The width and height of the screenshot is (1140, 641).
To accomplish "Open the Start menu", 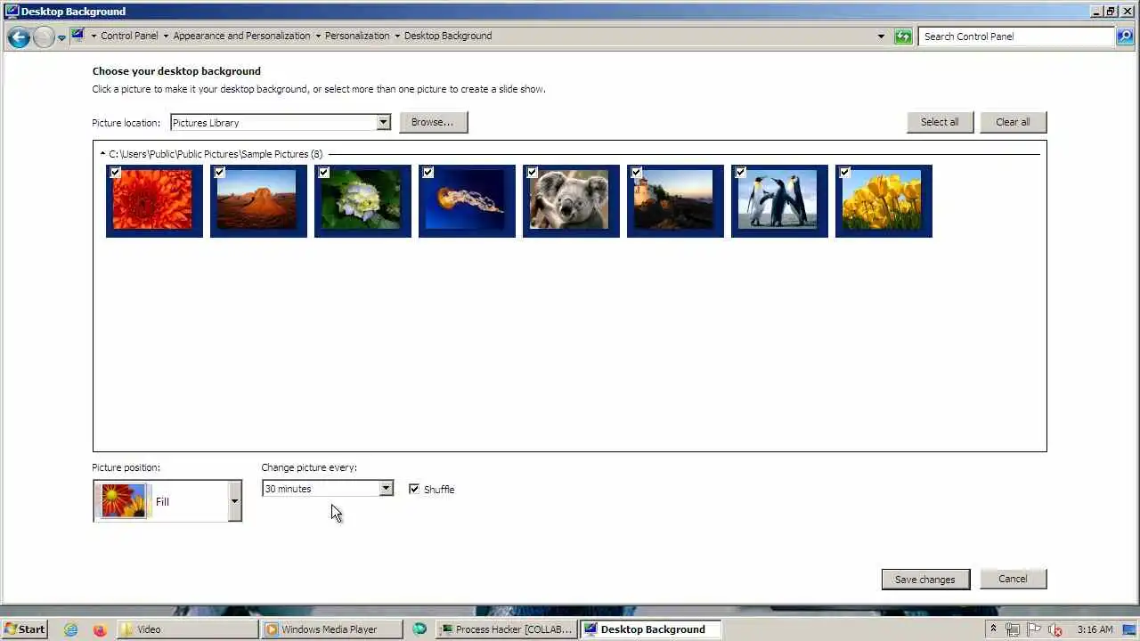I will point(25,629).
